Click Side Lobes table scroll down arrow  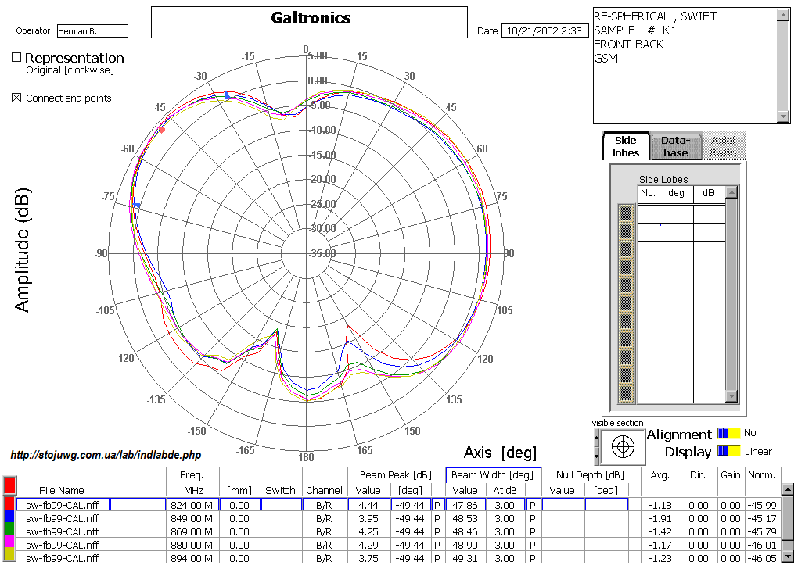731,395
